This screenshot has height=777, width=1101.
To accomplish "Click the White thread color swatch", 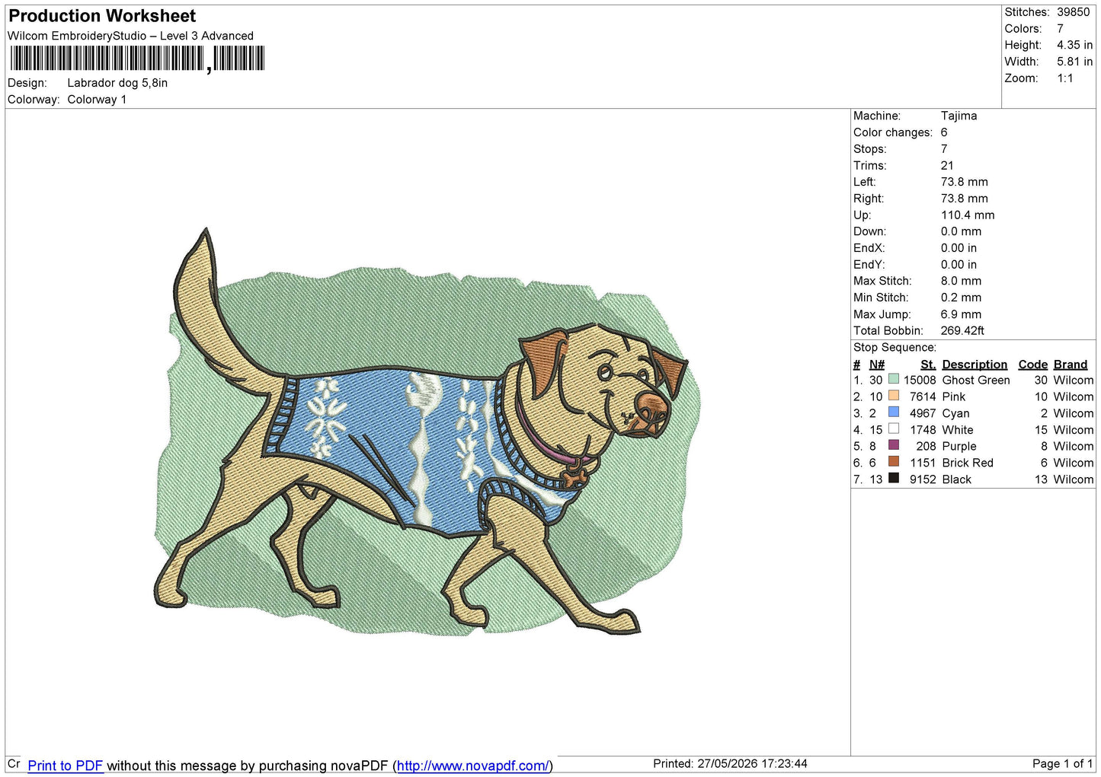I will 894,428.
